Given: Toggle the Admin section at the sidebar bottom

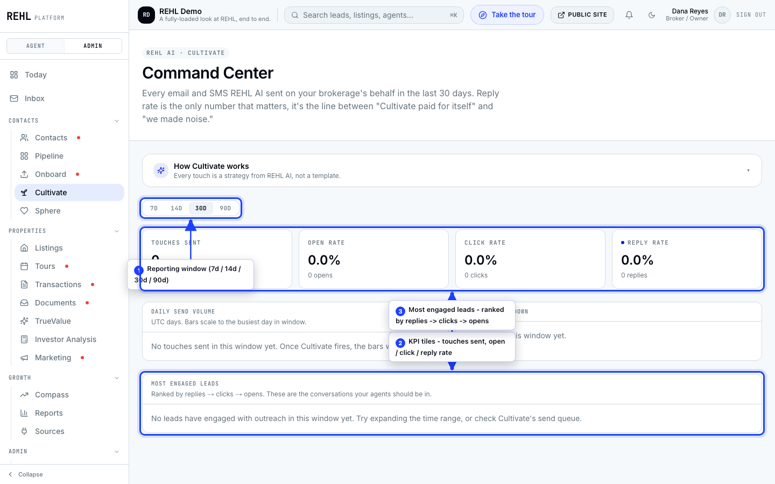Looking at the screenshot, I should click(117, 452).
